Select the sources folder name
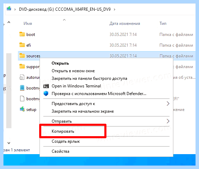 point(33,56)
